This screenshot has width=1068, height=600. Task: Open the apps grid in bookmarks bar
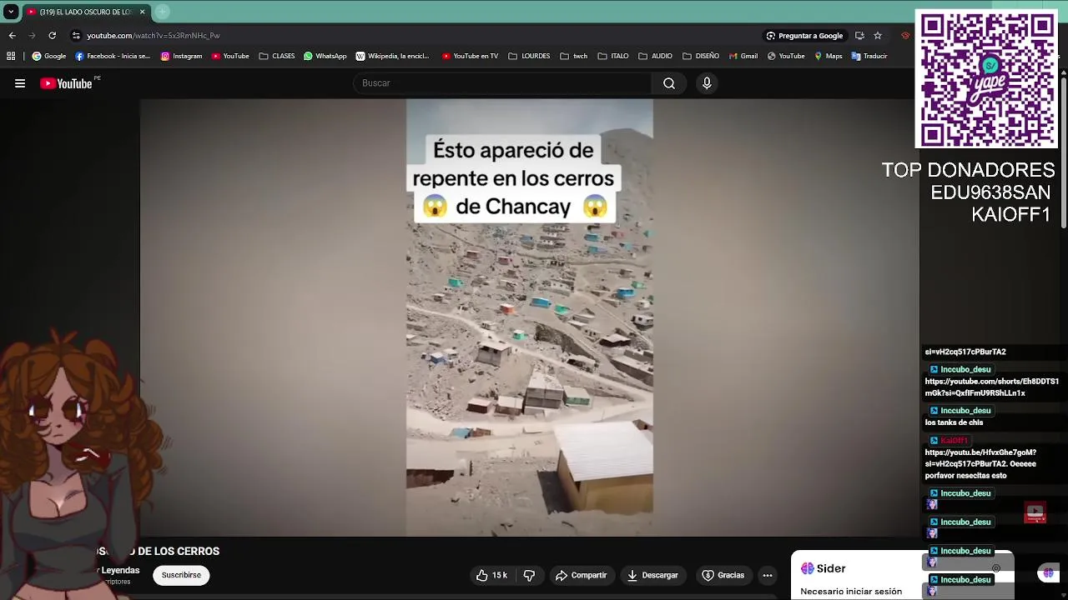tap(11, 56)
